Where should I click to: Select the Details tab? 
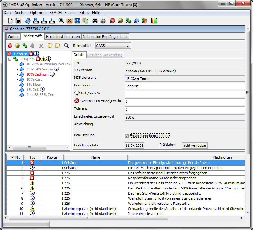click(79, 55)
